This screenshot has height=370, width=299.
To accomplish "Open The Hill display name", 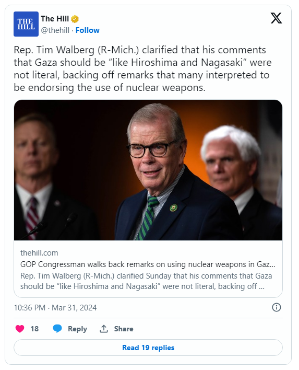I will click(x=55, y=19).
